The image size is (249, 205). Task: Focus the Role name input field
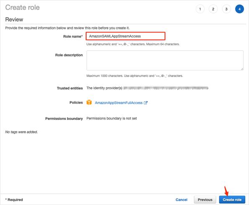(126, 36)
